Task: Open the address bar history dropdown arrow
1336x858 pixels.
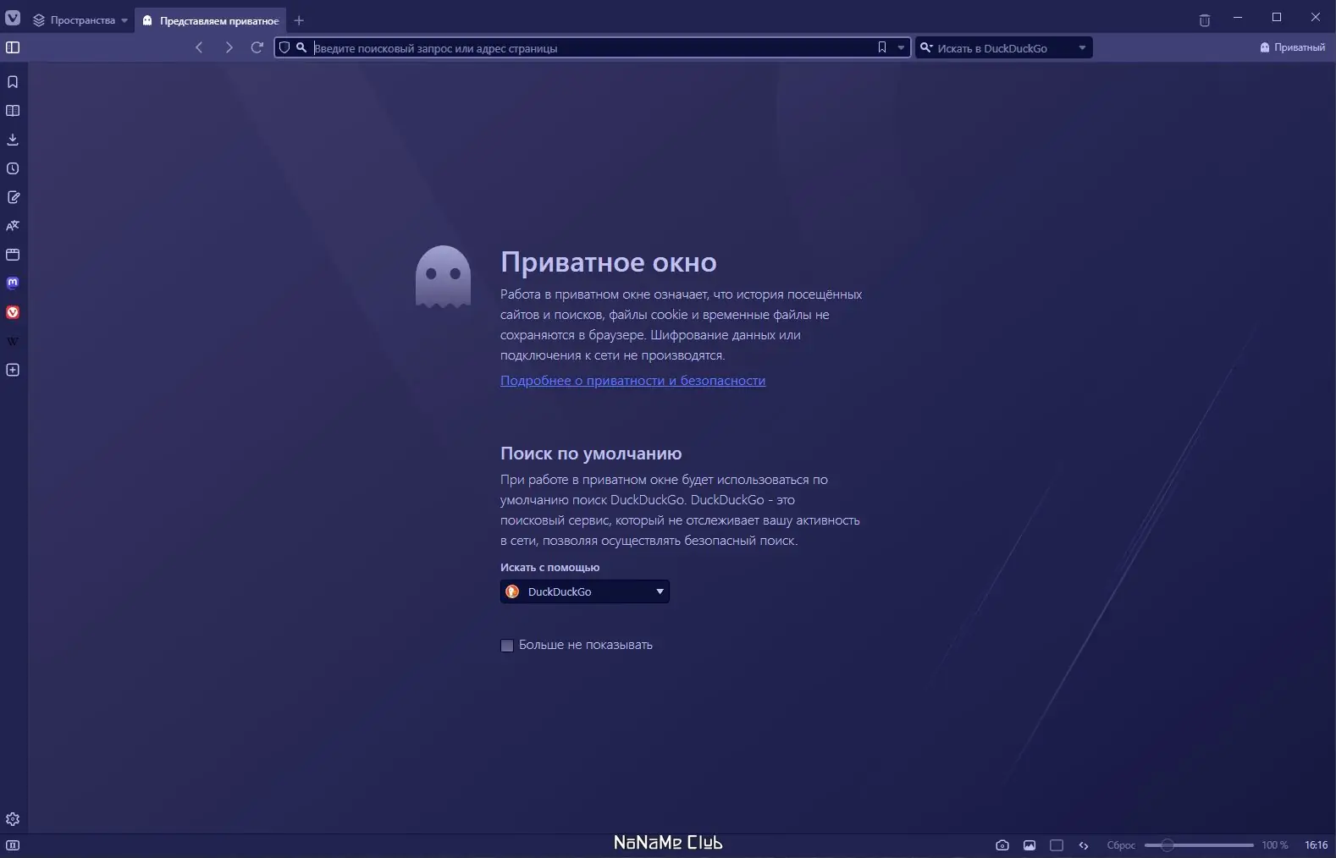Action: coord(901,48)
